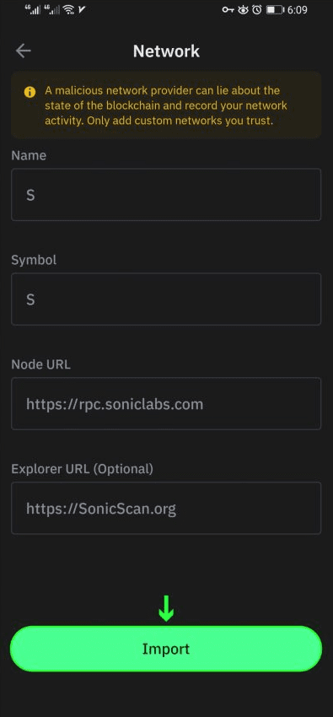Tap the battery indicator icon
Screen dimensions: 333x717
(276, 9)
